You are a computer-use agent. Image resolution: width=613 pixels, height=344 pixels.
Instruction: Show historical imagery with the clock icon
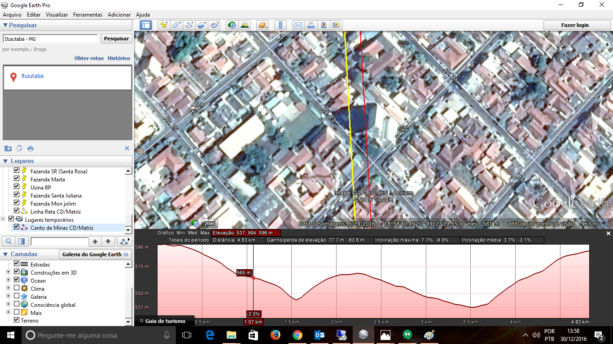[232, 25]
